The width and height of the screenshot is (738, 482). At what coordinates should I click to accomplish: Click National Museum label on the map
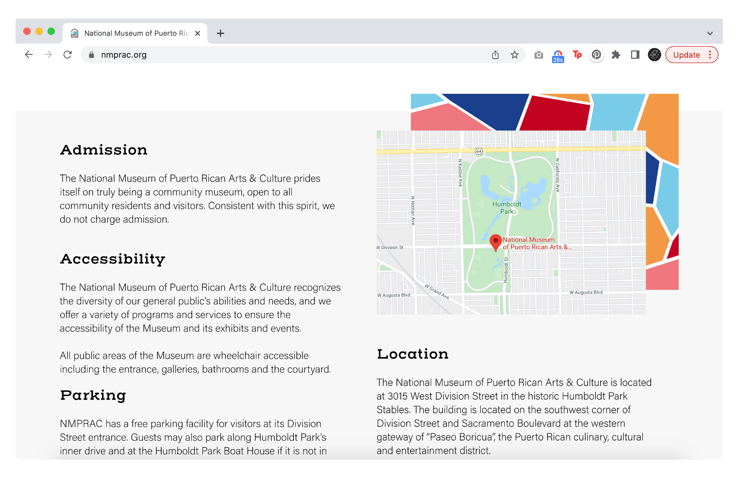[x=537, y=243]
